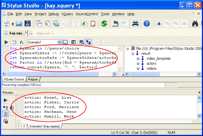Toggle the text view button in Preview
The height and width of the screenshot is (136, 203).
(5, 114)
